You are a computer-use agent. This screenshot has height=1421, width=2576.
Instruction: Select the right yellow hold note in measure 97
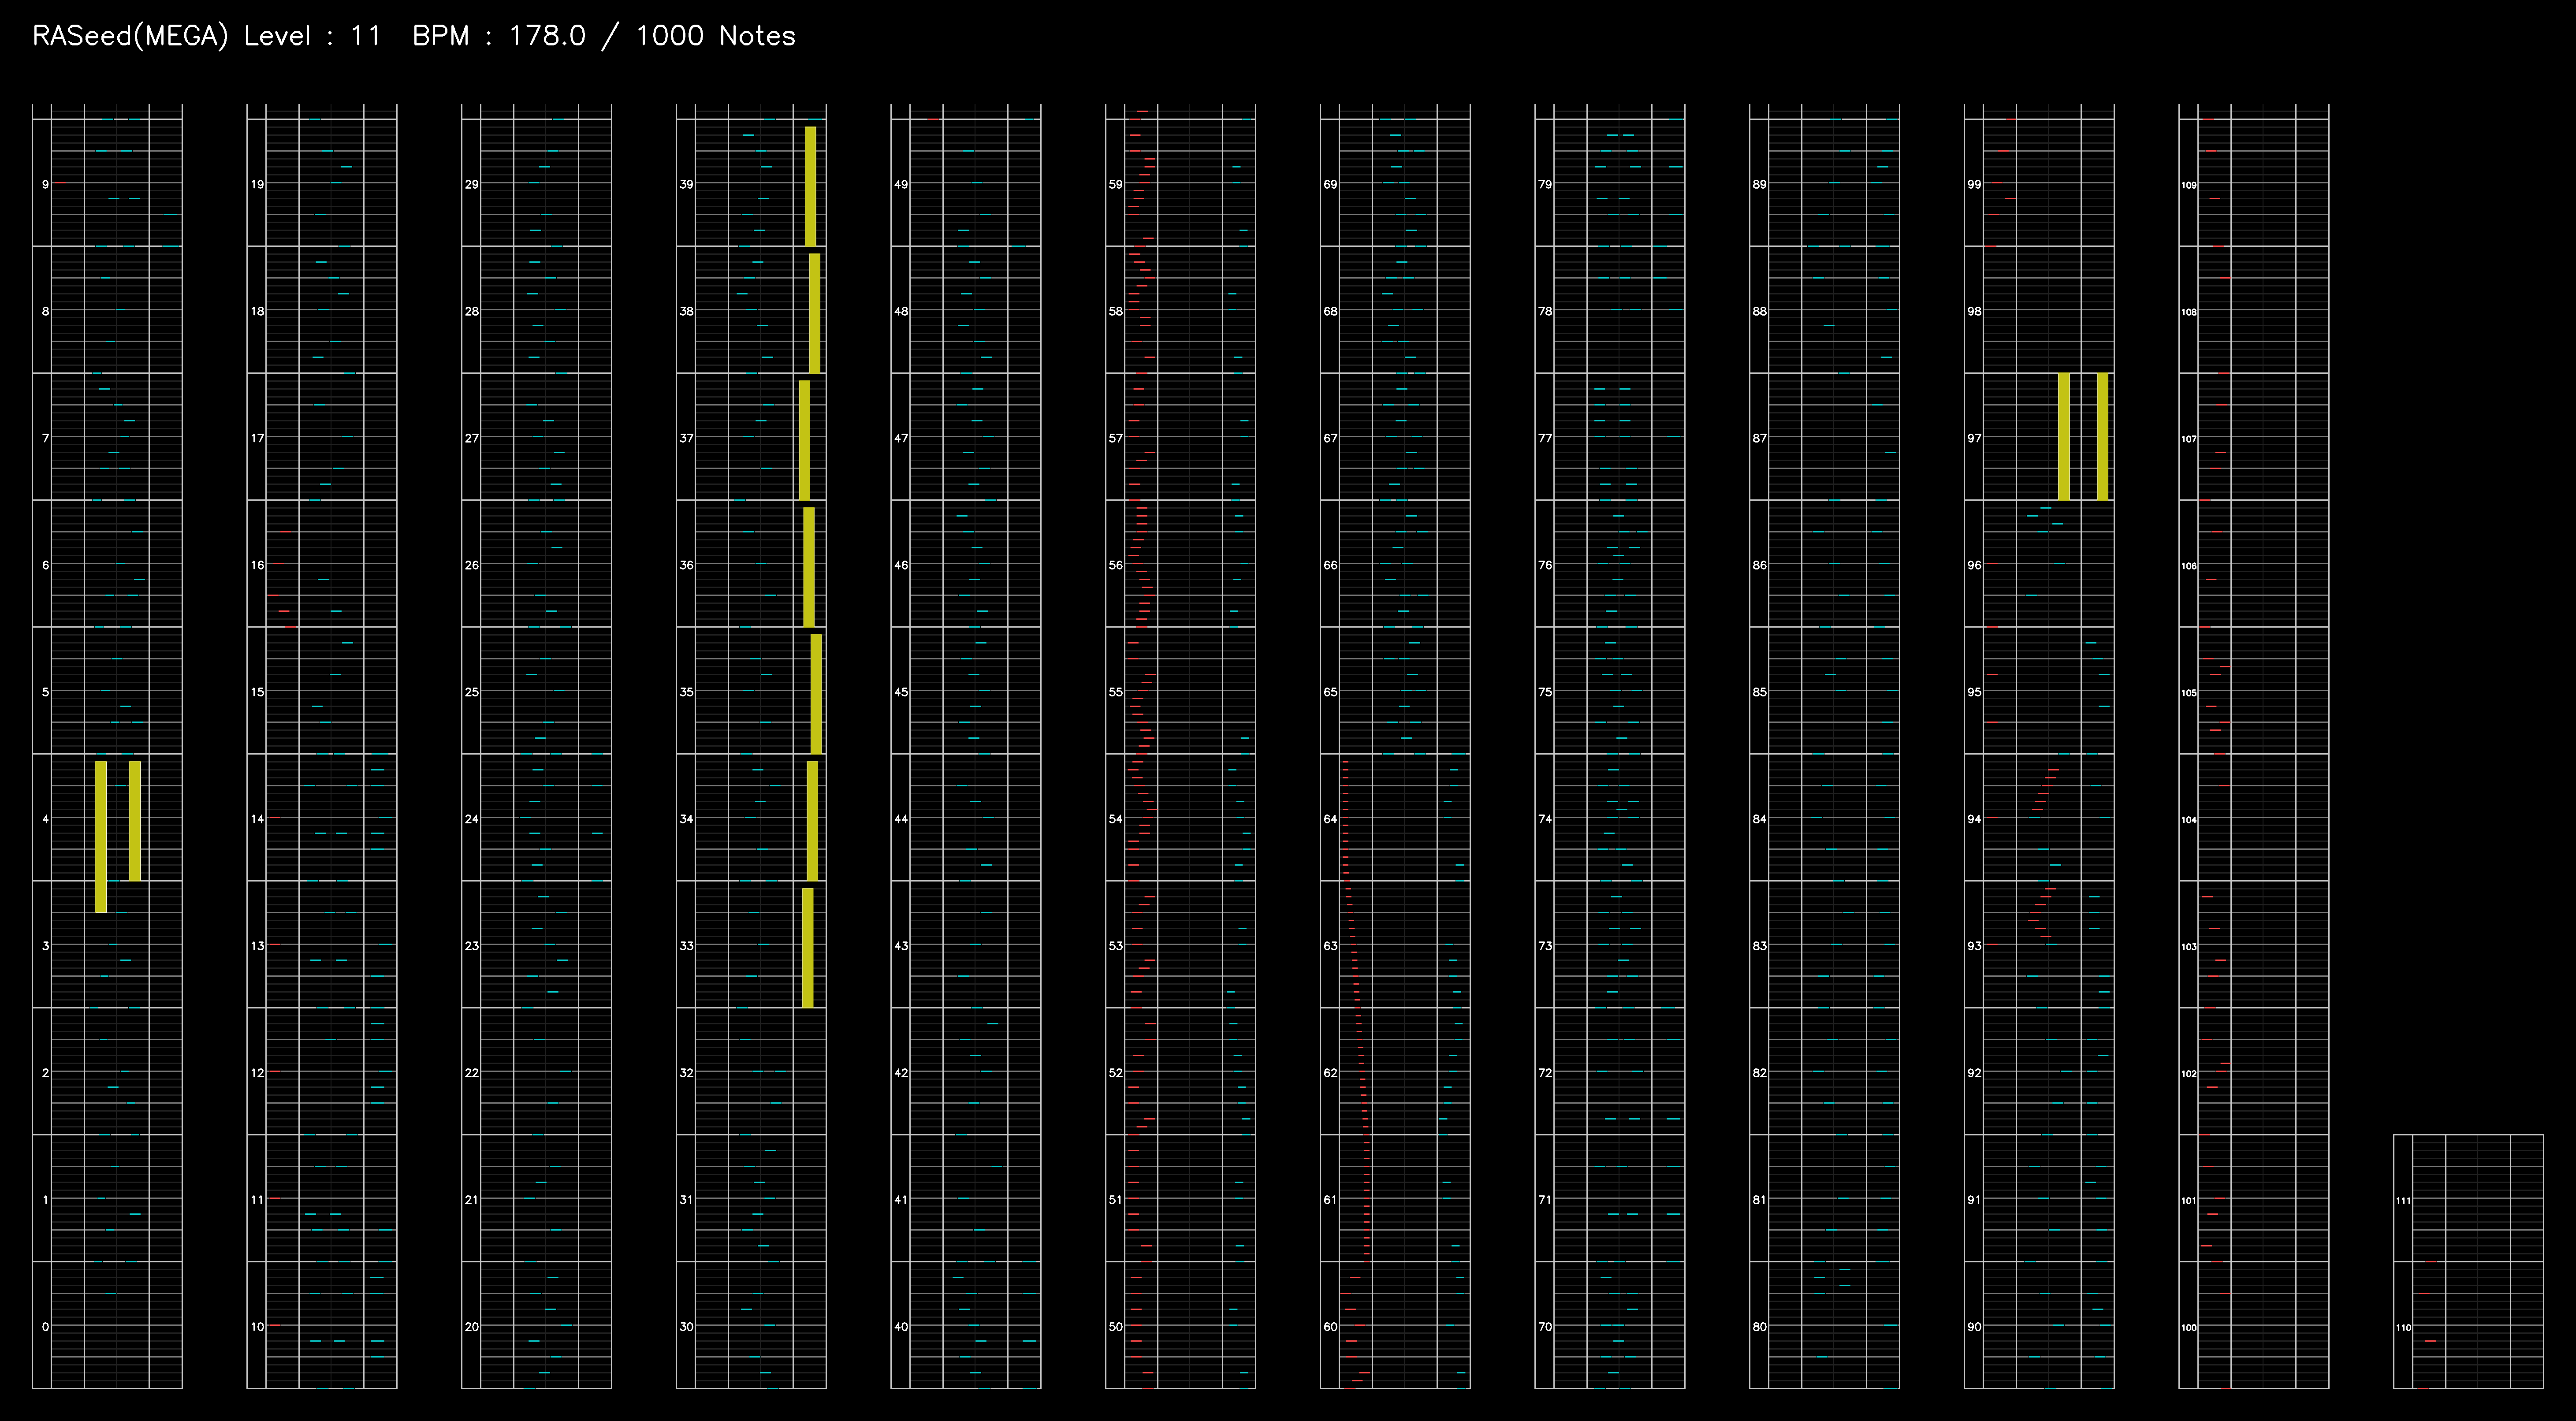click(2102, 436)
